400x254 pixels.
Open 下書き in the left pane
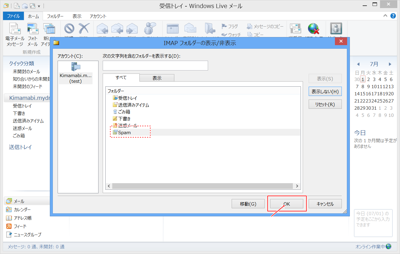(19, 113)
